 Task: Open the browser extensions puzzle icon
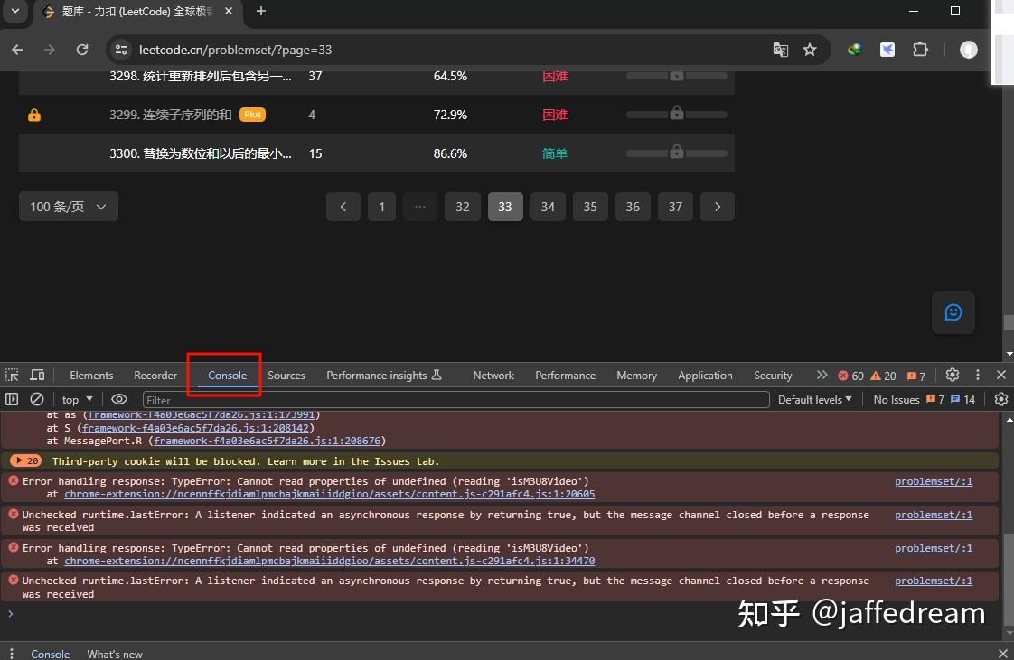(x=920, y=50)
